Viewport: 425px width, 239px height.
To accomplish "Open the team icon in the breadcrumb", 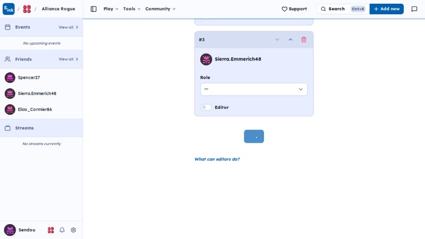I will [x=27, y=9].
